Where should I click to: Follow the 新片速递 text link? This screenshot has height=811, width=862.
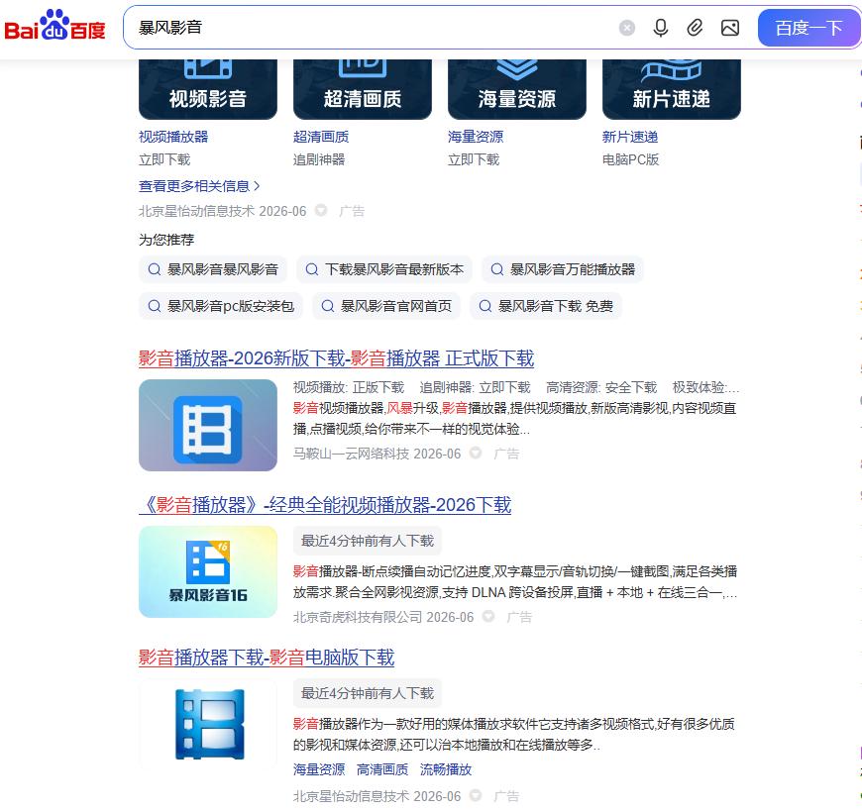[630, 137]
